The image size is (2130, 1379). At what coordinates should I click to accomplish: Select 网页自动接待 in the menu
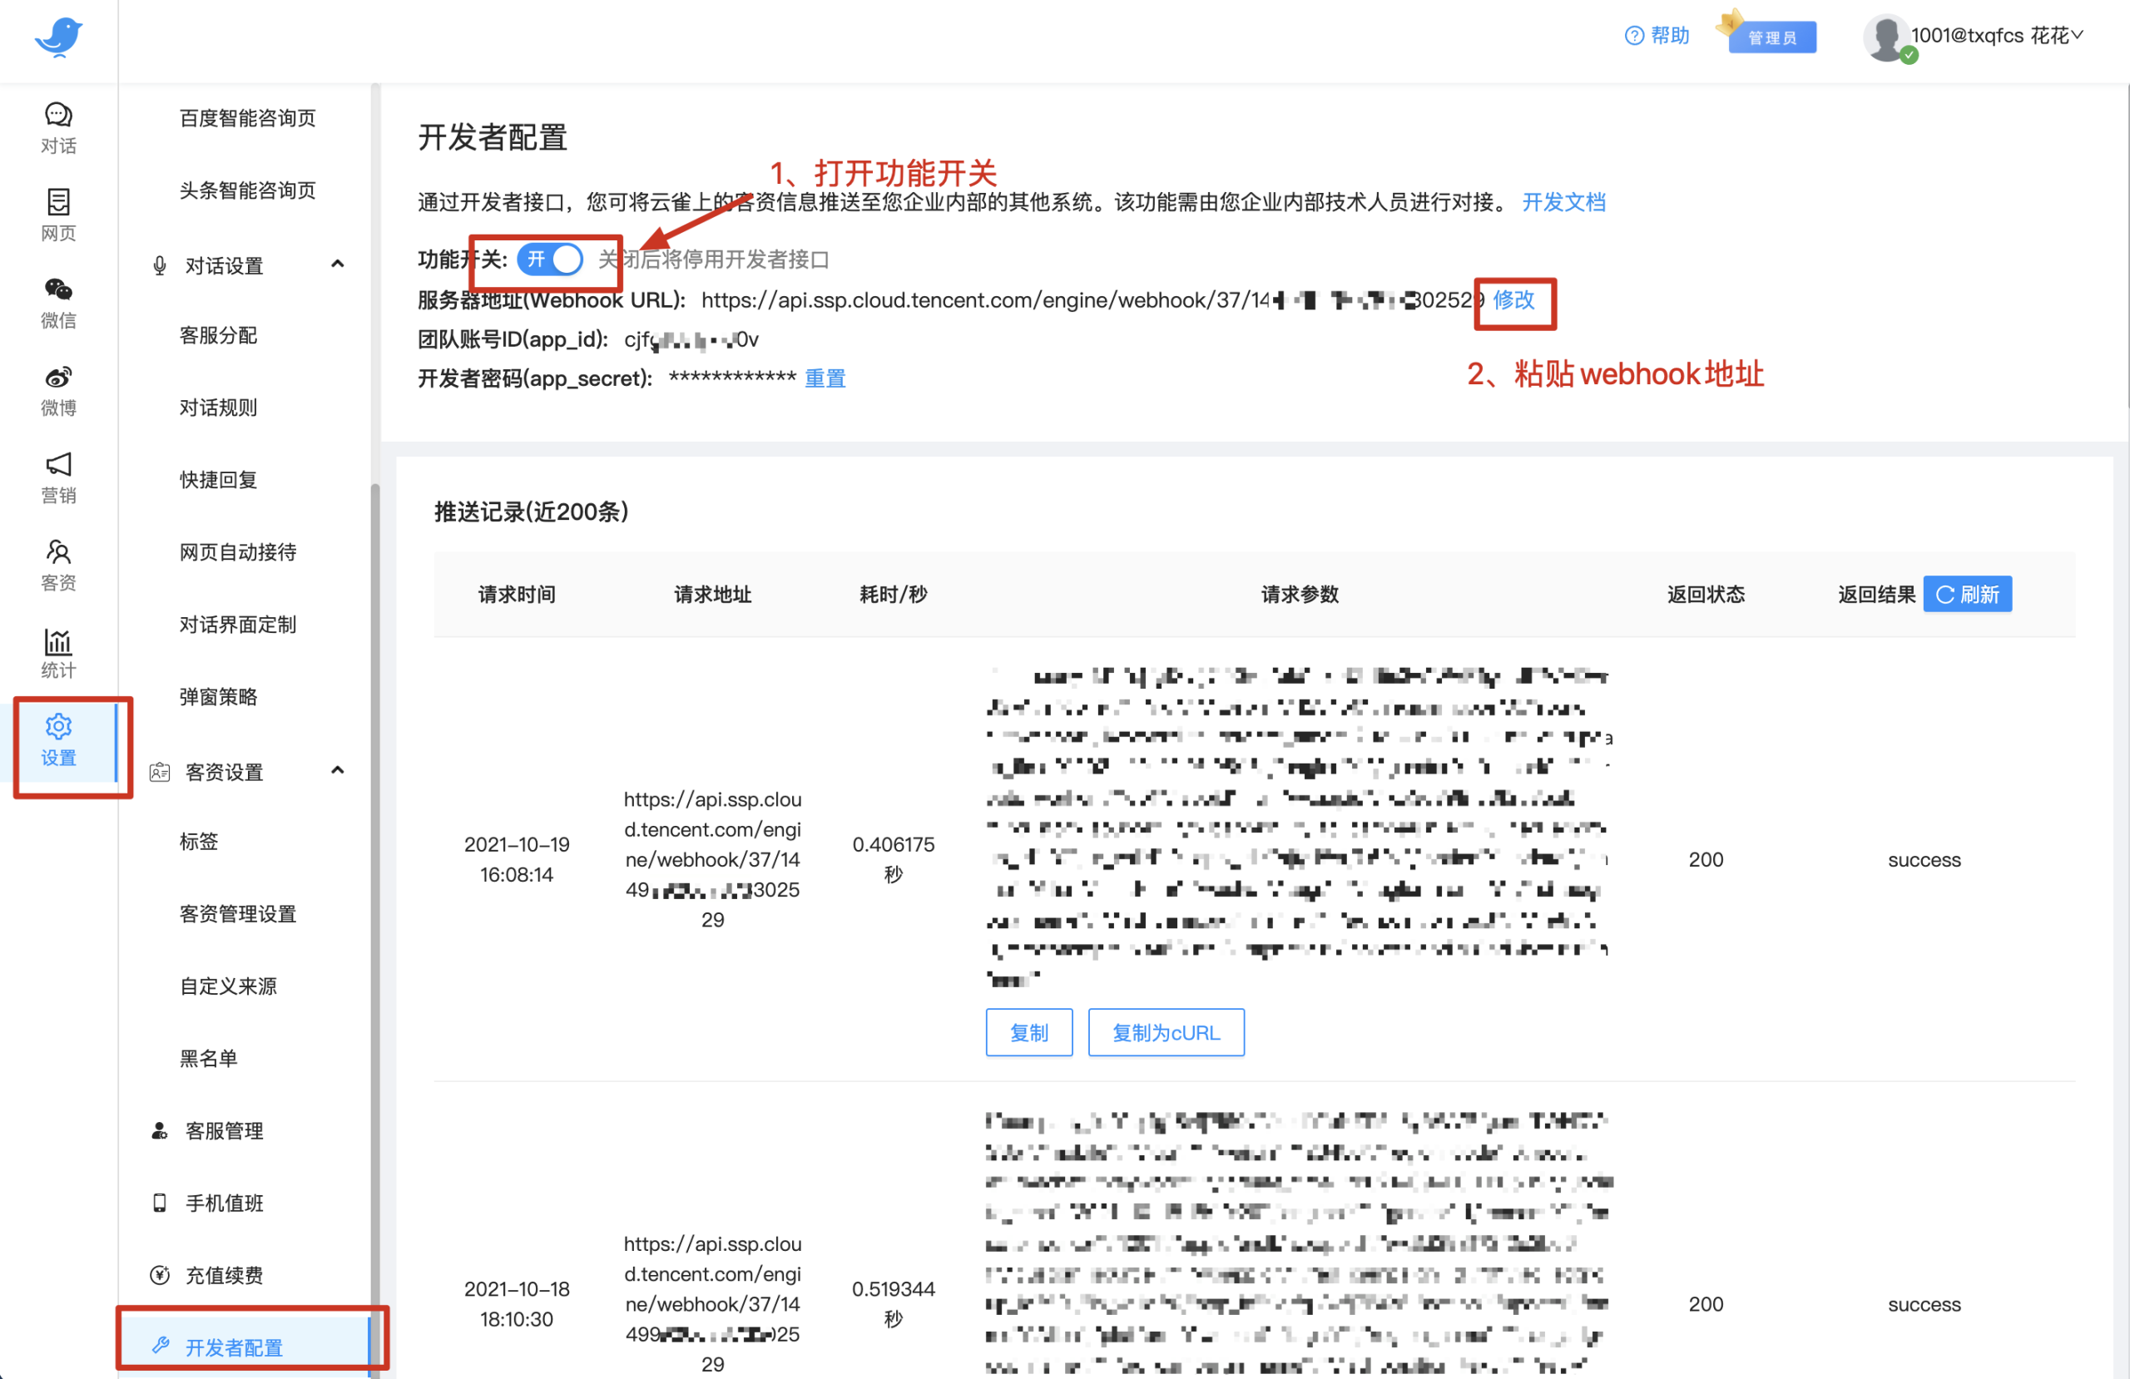(x=238, y=553)
